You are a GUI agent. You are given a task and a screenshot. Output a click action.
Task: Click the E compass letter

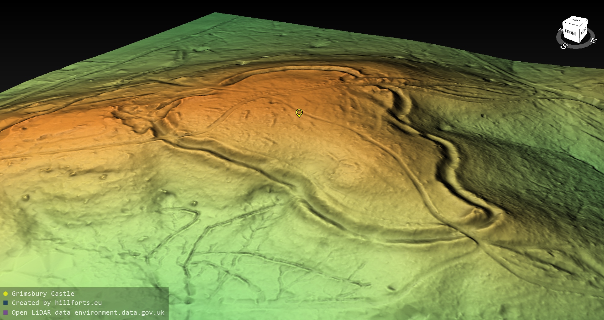[x=593, y=41]
